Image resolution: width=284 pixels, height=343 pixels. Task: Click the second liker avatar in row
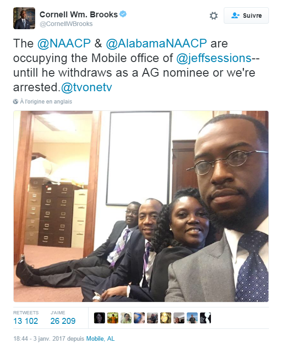113,318
